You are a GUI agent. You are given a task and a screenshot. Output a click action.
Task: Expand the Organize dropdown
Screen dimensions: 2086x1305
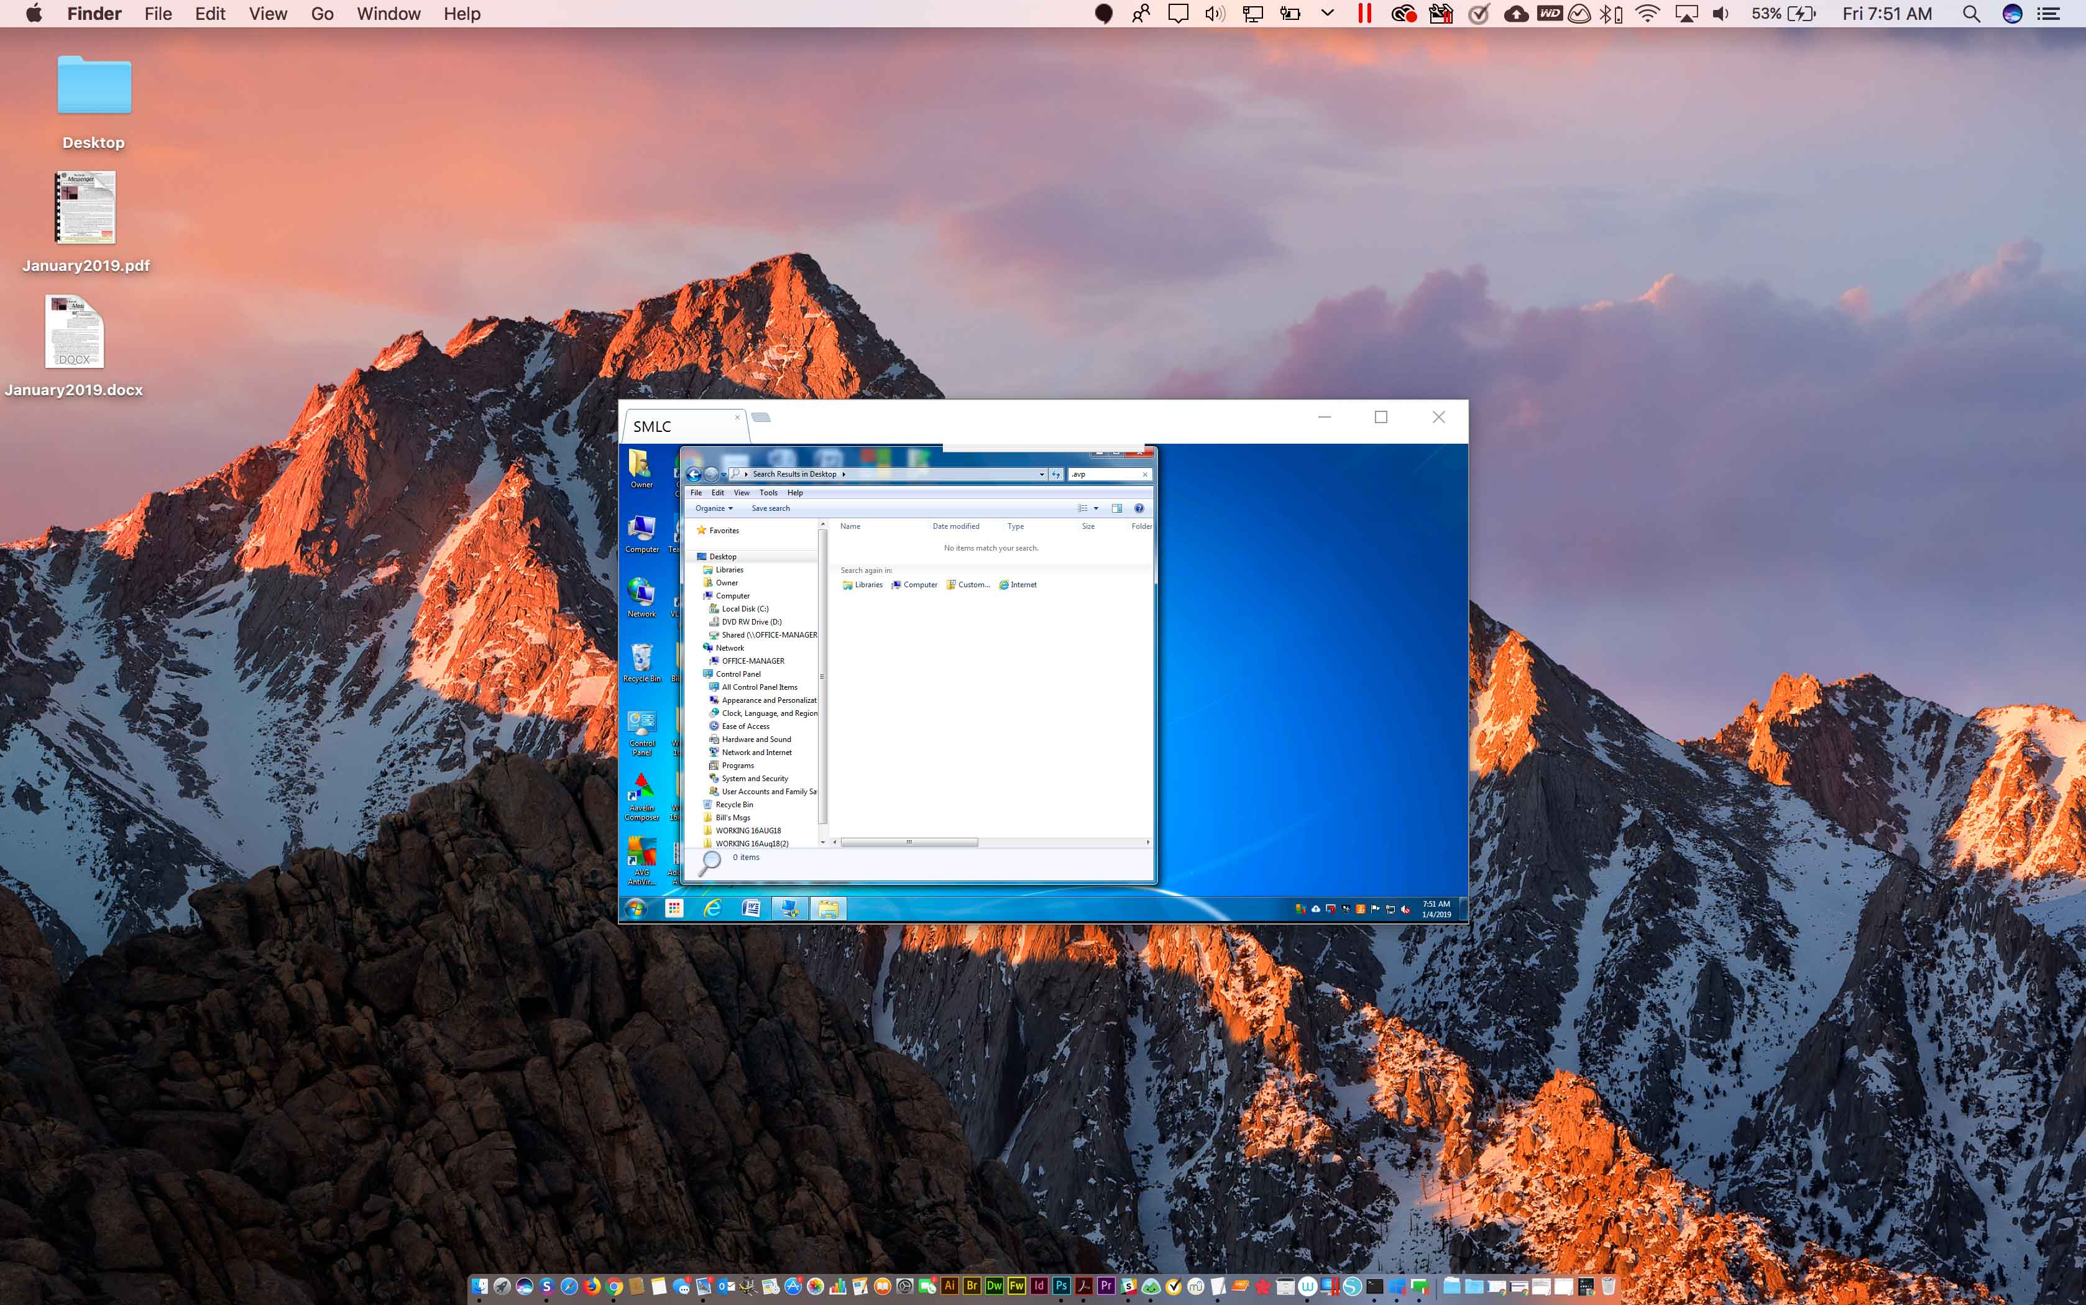(x=714, y=508)
